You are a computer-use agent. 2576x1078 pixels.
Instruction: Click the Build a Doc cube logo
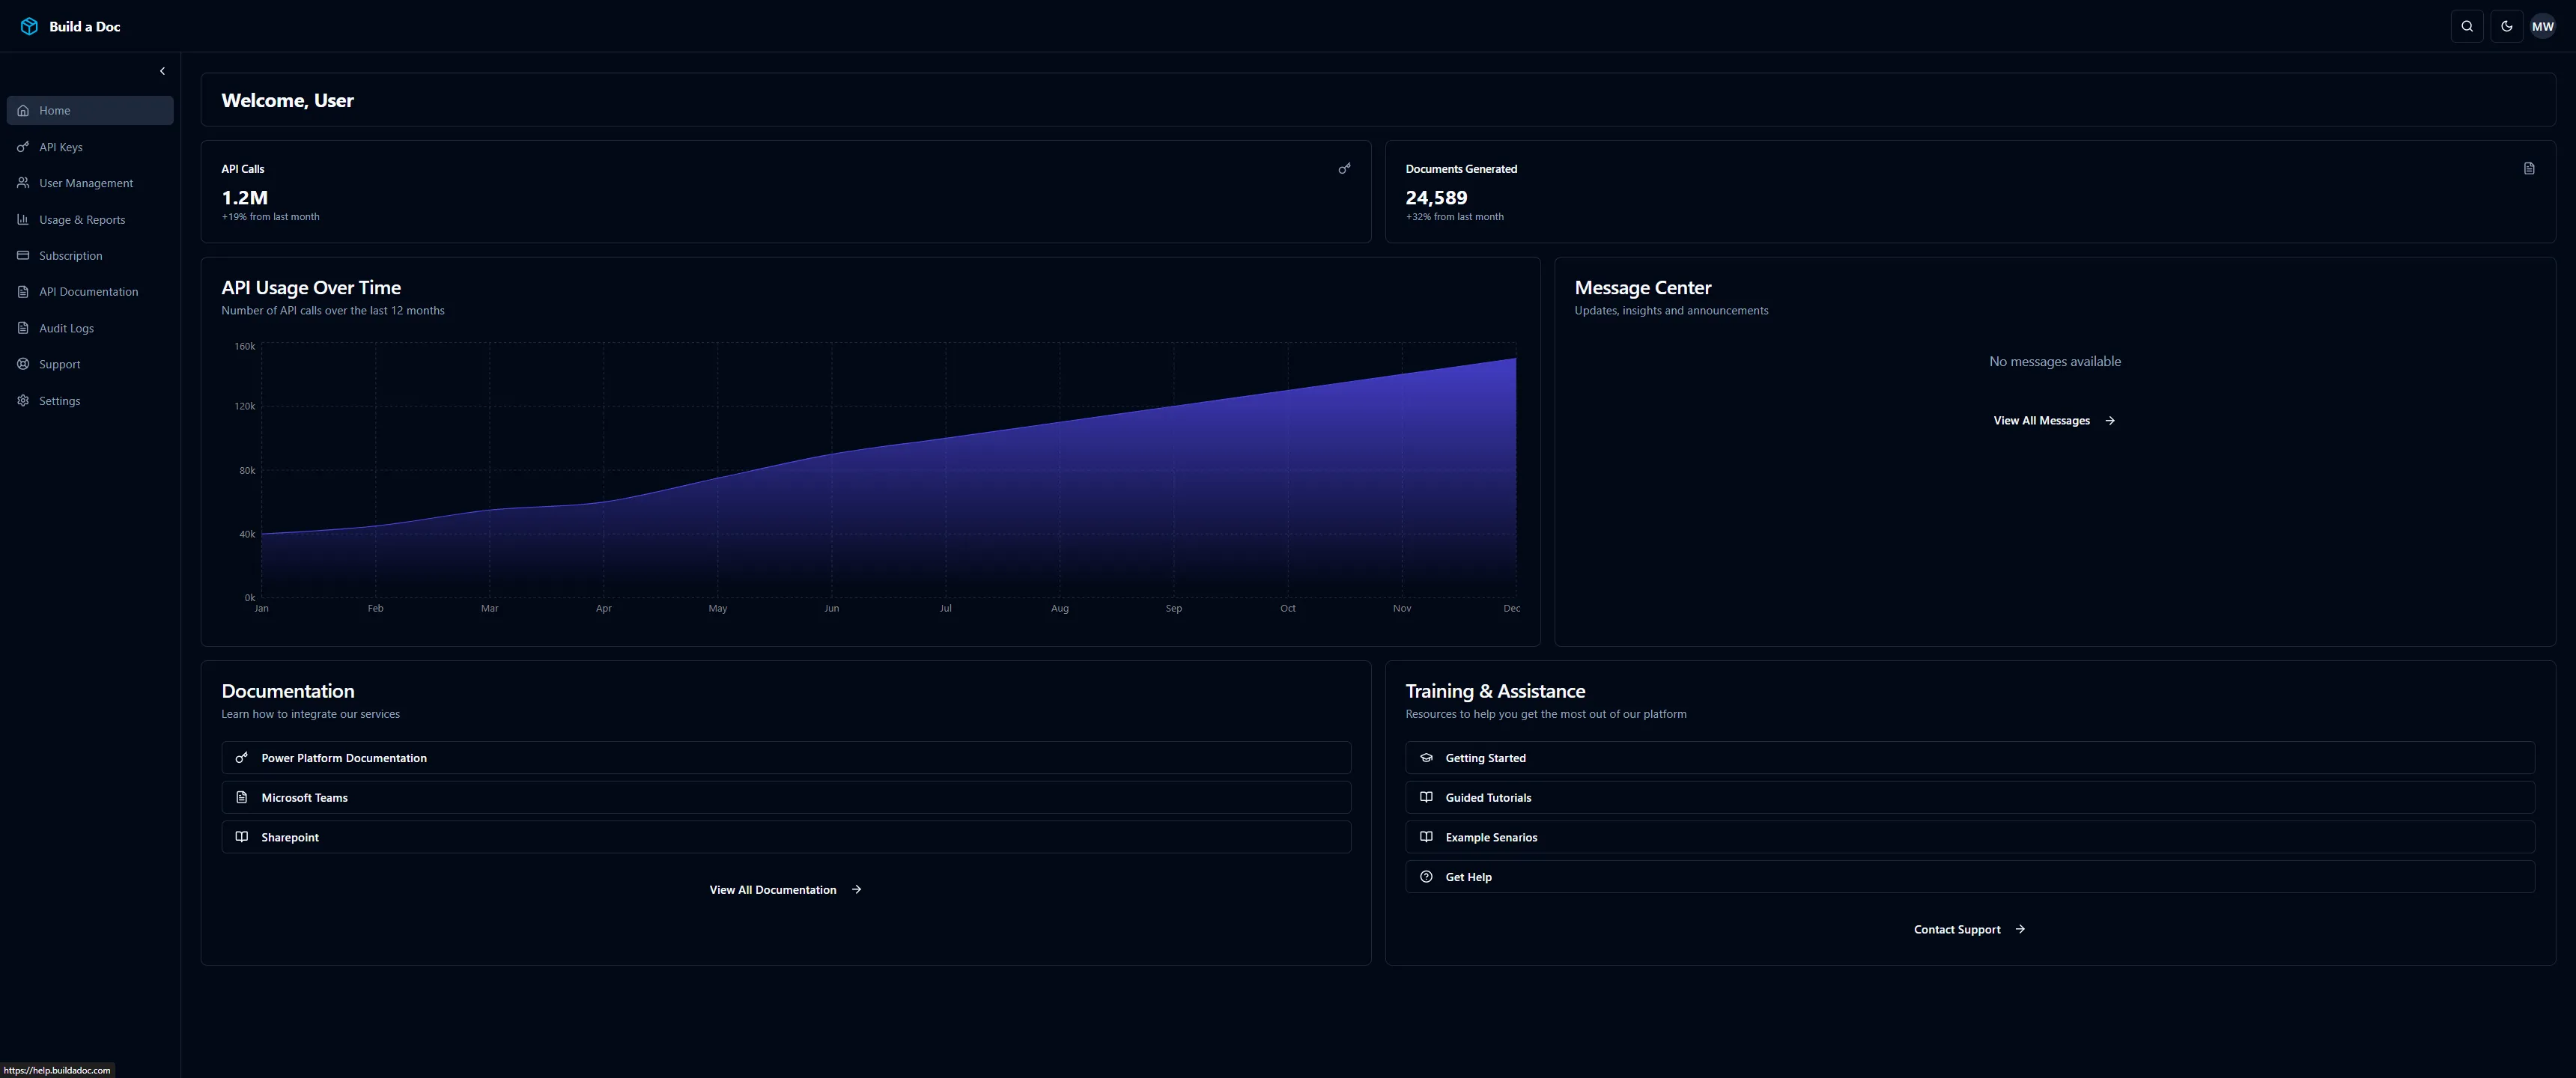pos(29,26)
